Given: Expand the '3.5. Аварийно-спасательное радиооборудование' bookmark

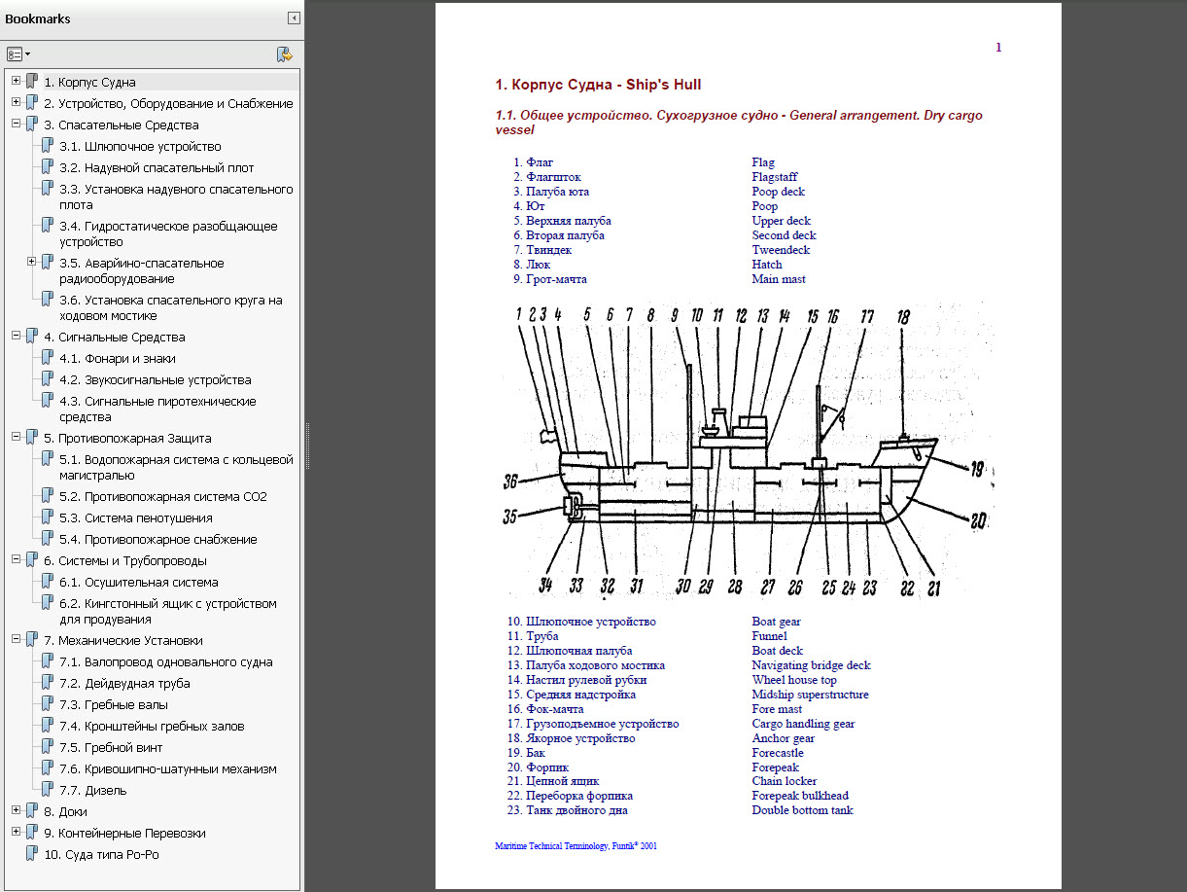Looking at the screenshot, I should click(32, 263).
